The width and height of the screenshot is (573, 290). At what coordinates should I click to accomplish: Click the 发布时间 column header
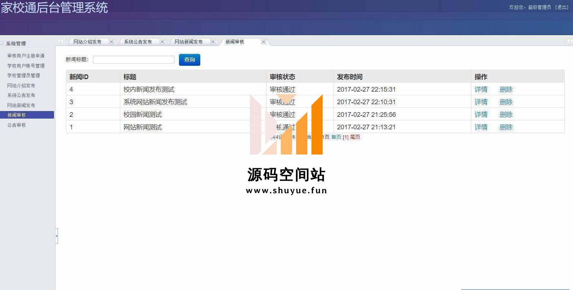pos(402,77)
